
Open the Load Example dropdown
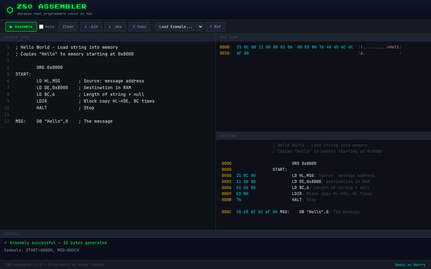[179, 27]
